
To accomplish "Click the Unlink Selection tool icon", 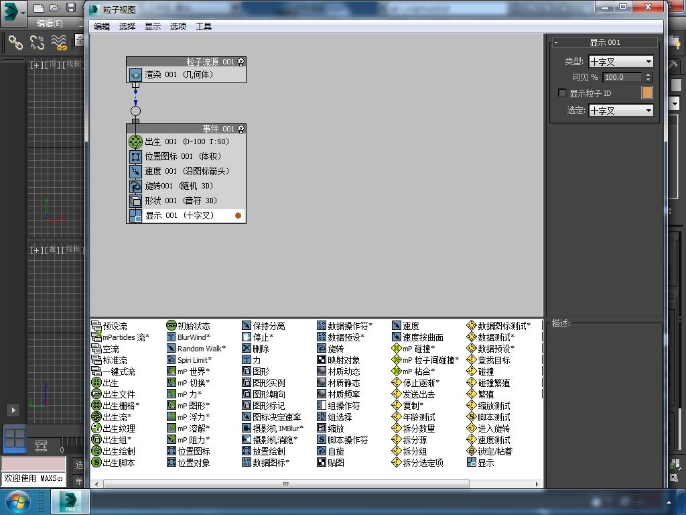I will [38, 42].
